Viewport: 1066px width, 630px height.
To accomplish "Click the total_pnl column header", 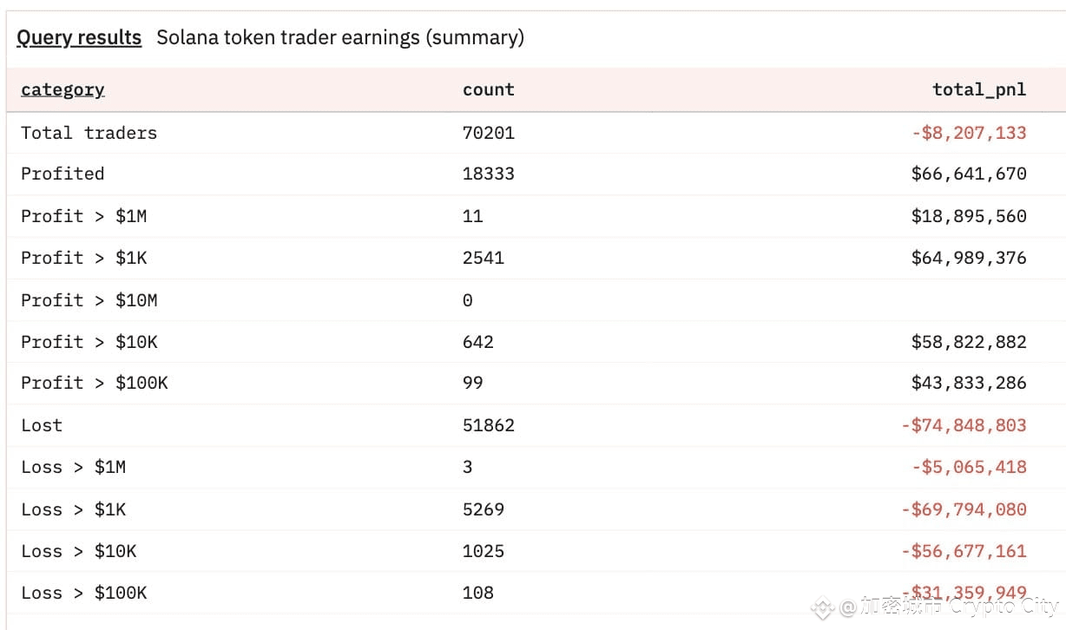I will pos(979,89).
